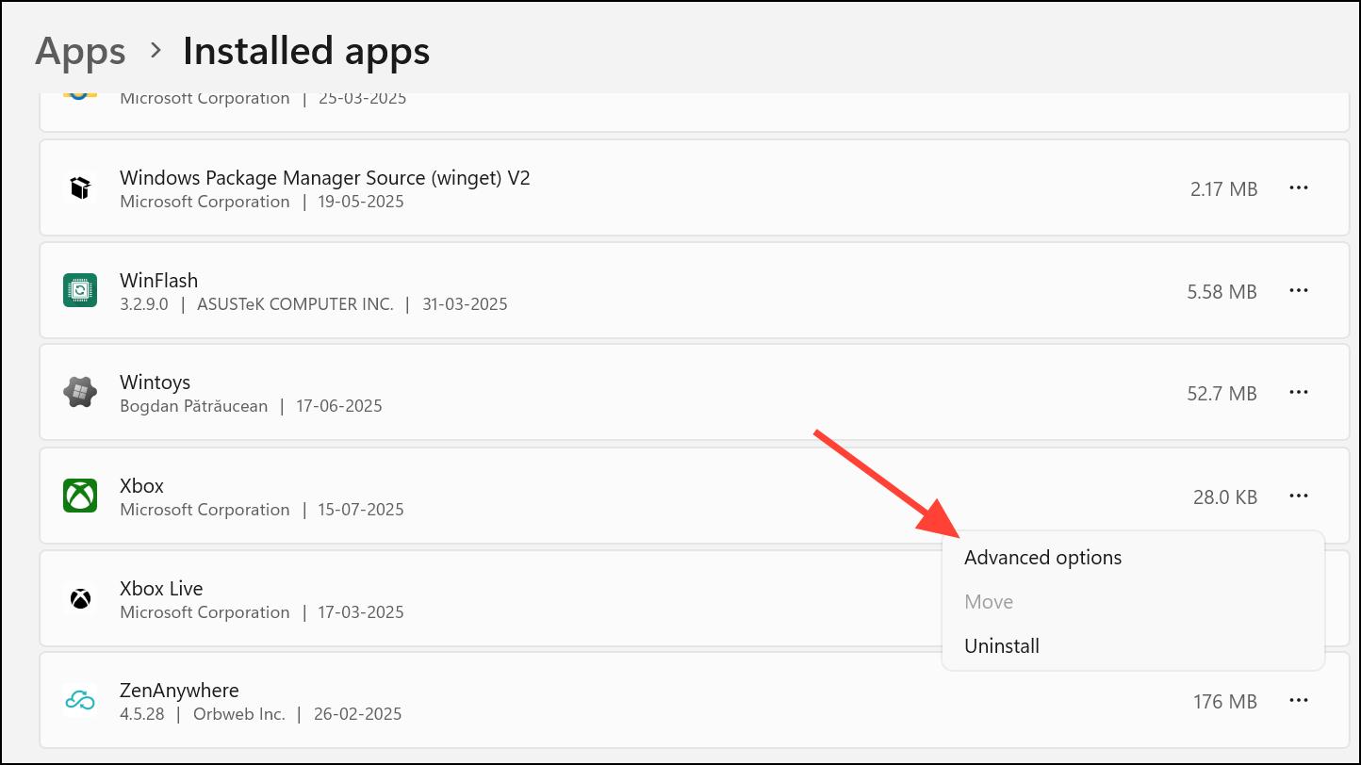Click the 176 MB size value
Viewport: 1361px width, 765px height.
click(1225, 703)
